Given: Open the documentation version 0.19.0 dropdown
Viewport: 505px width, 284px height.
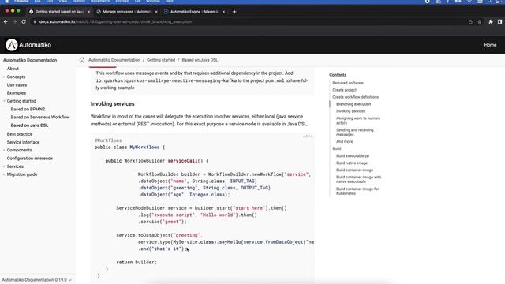Looking at the screenshot, I should pos(36,280).
